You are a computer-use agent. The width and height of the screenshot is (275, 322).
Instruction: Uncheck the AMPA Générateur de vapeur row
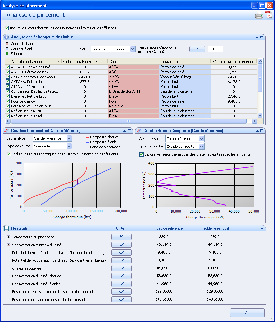[x=7, y=77]
